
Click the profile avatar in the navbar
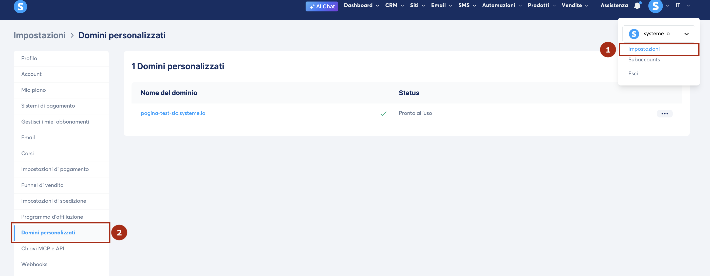656,6
